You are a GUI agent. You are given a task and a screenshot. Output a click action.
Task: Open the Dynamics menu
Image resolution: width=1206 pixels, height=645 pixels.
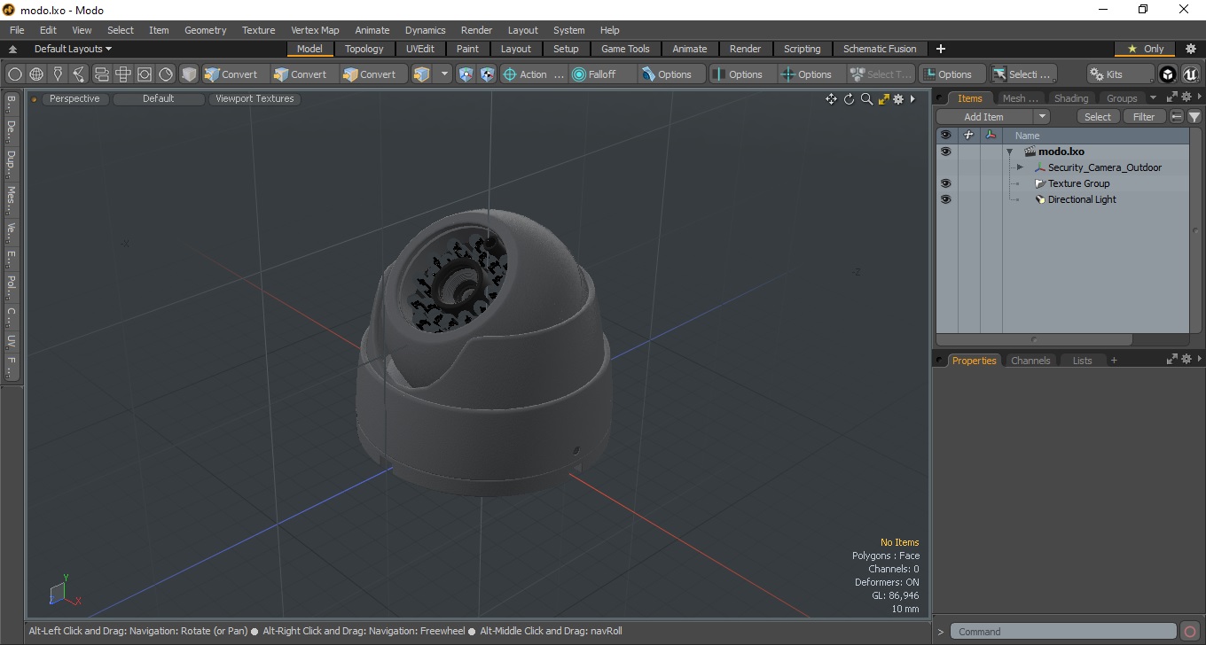pos(426,30)
